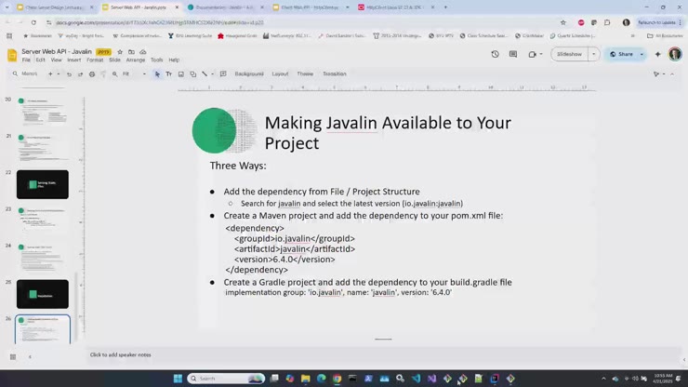The height and width of the screenshot is (387, 688).
Task: Start the Slideshow
Action: click(x=569, y=54)
